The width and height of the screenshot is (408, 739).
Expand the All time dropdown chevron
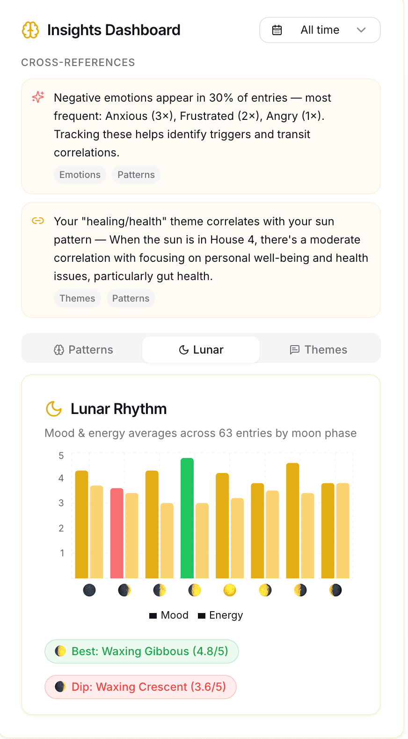tap(361, 30)
